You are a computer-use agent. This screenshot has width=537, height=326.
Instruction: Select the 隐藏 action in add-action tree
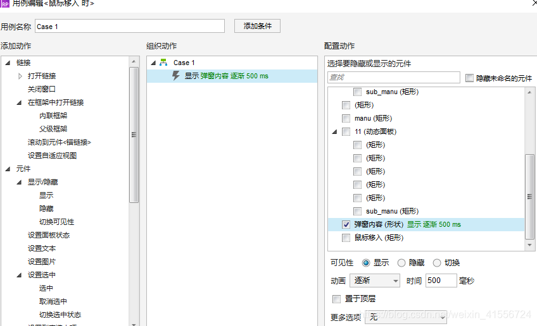tap(46, 208)
